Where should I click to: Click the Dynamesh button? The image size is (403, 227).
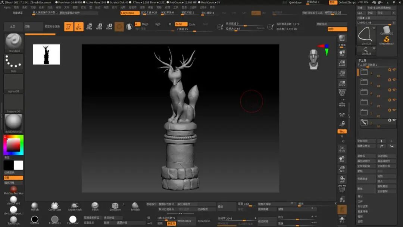click(x=204, y=221)
